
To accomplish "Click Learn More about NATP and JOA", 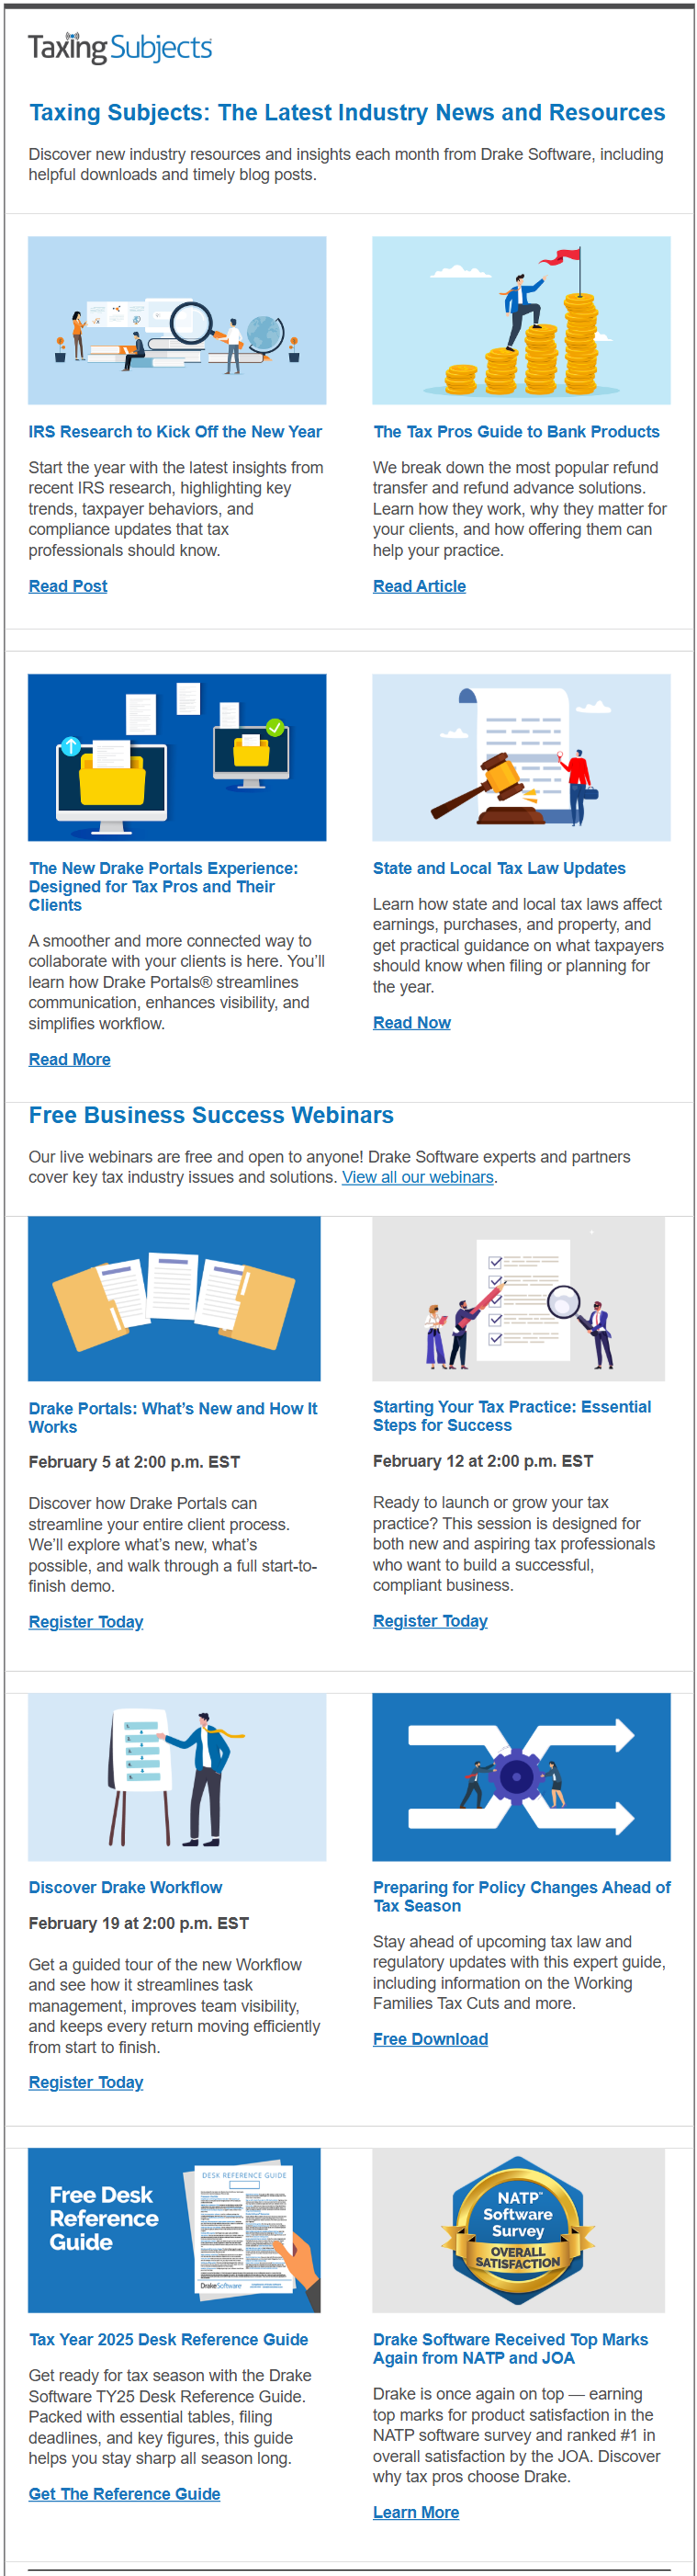I will click(415, 2511).
